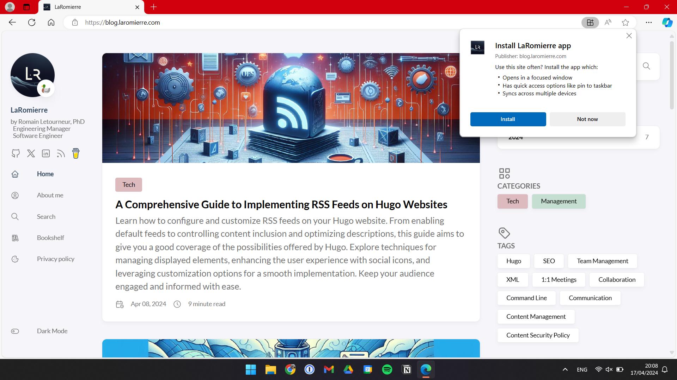Image resolution: width=677 pixels, height=380 pixels.
Task: Click the LinkedIn icon in sidebar
Action: click(x=45, y=153)
